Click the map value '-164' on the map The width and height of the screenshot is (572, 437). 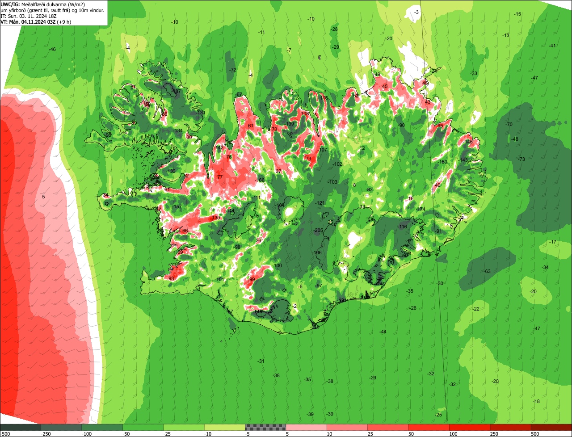(280, 205)
